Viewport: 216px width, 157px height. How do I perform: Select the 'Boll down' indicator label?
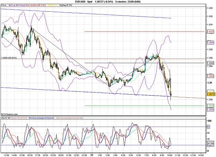coord(21,5)
